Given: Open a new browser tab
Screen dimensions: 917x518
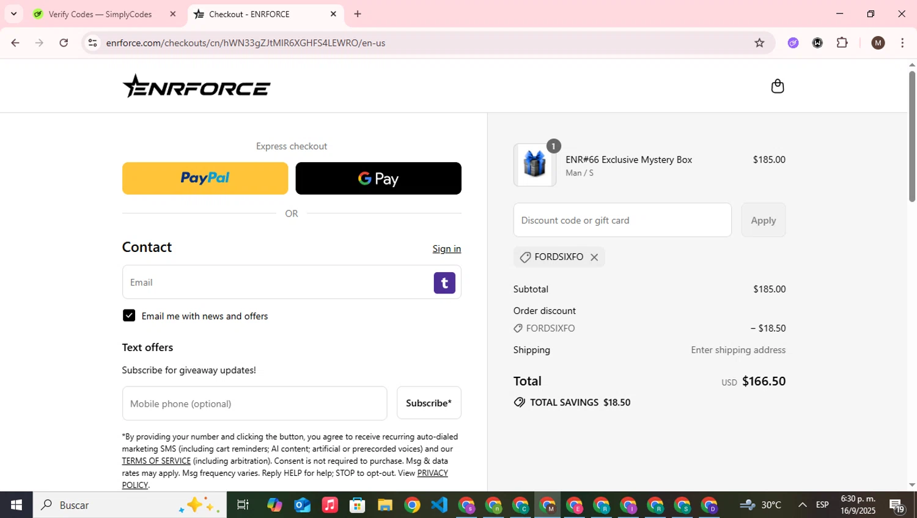Looking at the screenshot, I should coord(358,14).
